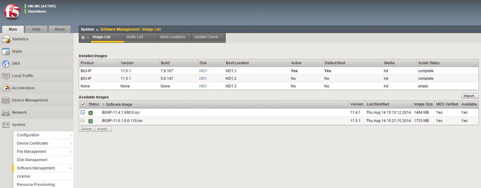Select the BIGIP-11.5.1.0.0.110.iso checkbox
481x188 pixels.
point(82,121)
